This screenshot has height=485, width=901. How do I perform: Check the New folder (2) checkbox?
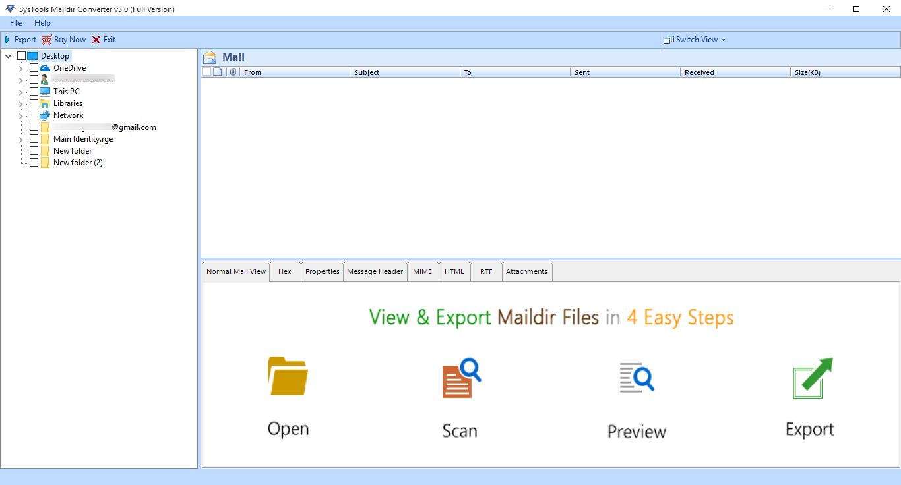click(34, 163)
